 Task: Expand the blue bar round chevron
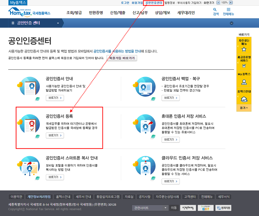coord(232,23)
